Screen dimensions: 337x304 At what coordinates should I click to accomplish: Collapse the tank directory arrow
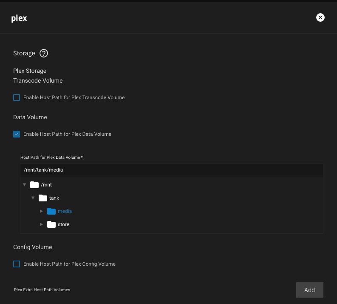click(33, 198)
